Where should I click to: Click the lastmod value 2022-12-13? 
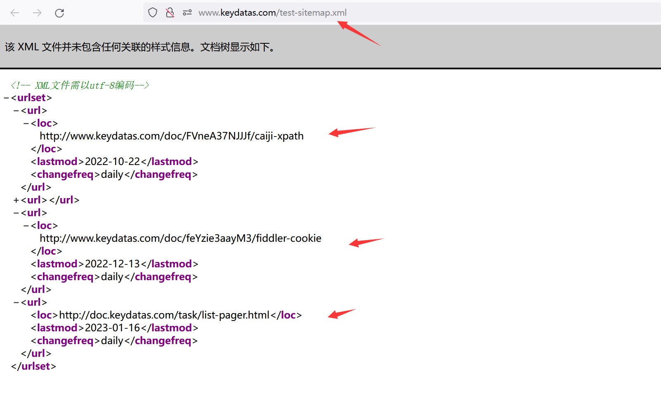tap(113, 264)
